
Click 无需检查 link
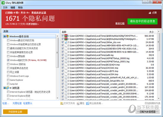pyautogui.click(x=17, y=103)
